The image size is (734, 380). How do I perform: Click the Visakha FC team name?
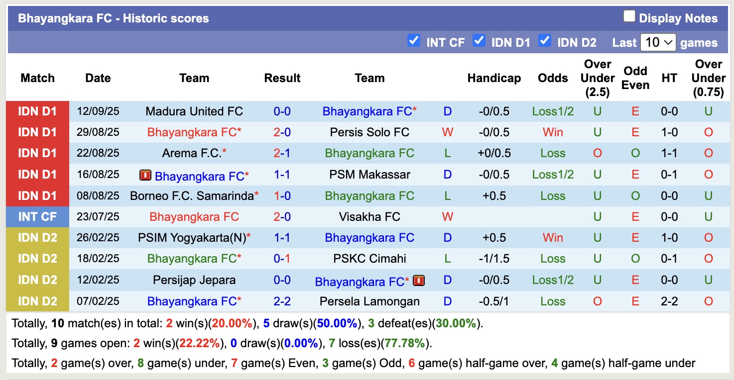[x=369, y=217]
